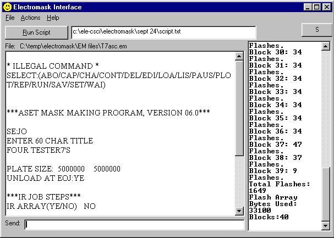
Task: Maximize the Electromask Interface window
Action: [315, 7]
